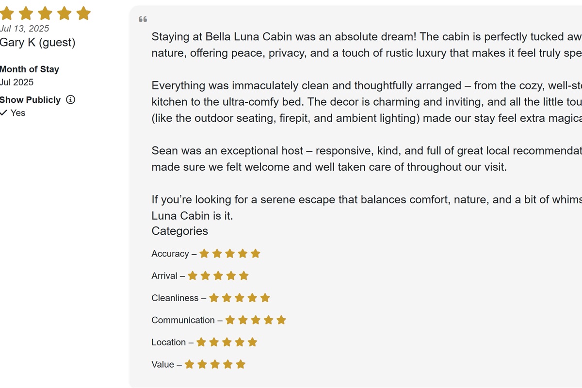Viewport: 582px width, 388px height.
Task: Click the Show Publicly label
Action: pos(31,100)
